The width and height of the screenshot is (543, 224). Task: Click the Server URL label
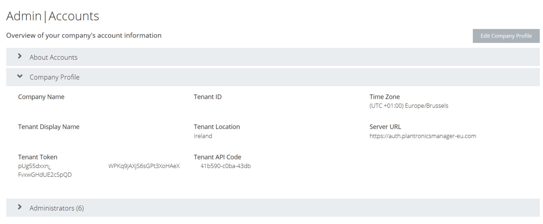385,127
